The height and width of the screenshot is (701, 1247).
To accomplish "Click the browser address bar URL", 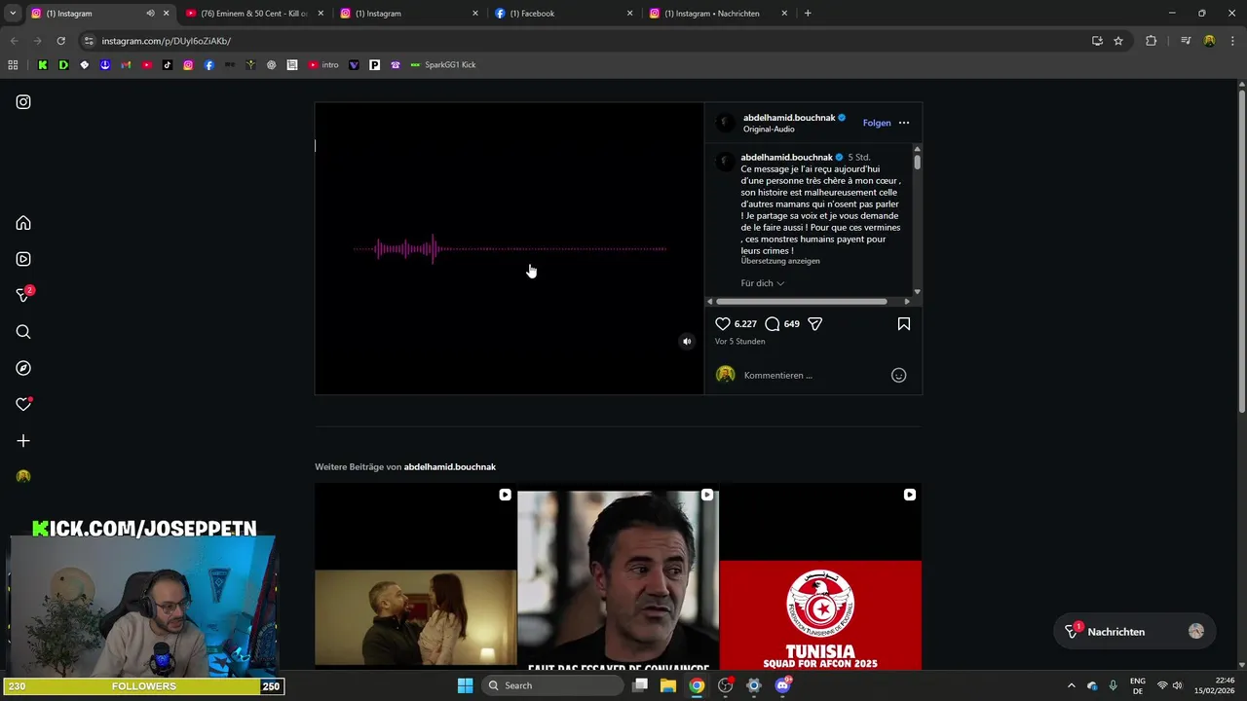I will [x=166, y=41].
